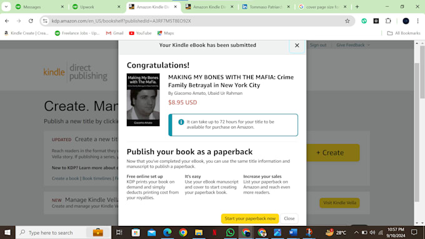Screen dimensions: 425x239
Task: Show hidden system tray icons
Action: point(356,233)
